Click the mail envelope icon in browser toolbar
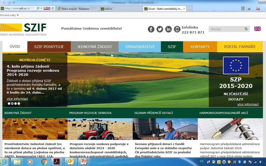The image size is (266, 166). (x=248, y=9)
